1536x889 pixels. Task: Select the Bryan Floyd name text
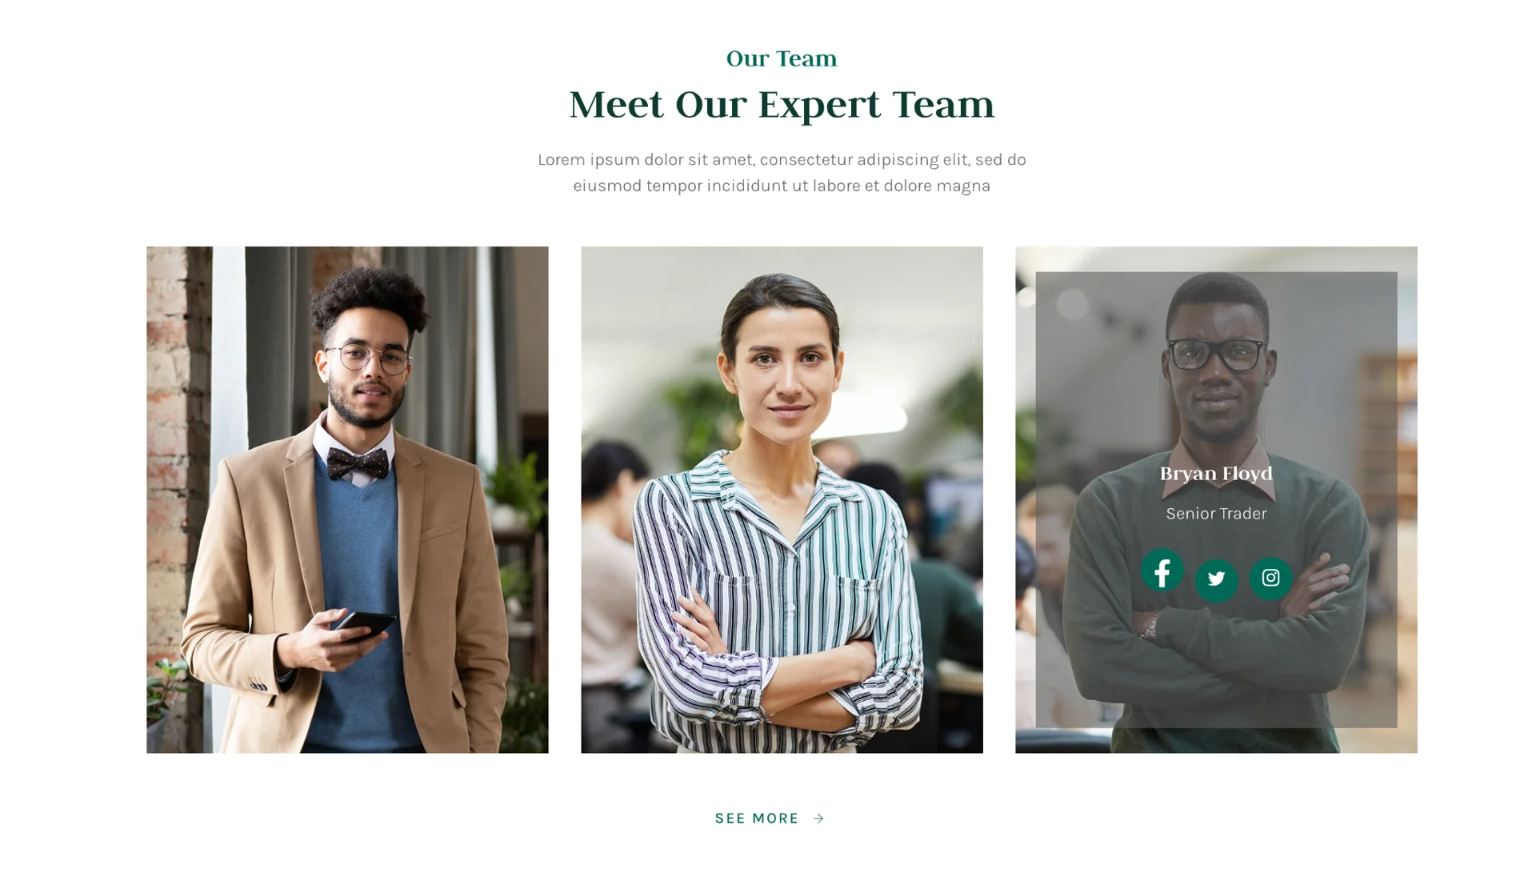coord(1216,474)
